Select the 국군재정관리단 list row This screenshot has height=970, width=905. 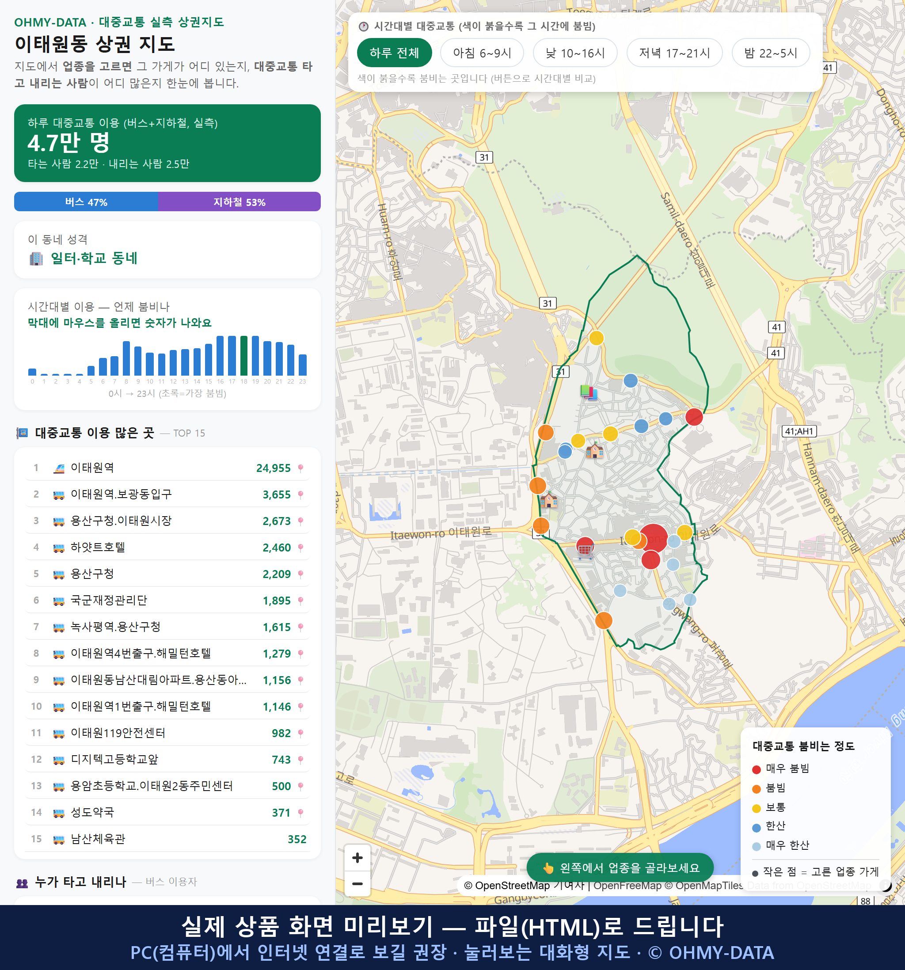click(x=167, y=600)
